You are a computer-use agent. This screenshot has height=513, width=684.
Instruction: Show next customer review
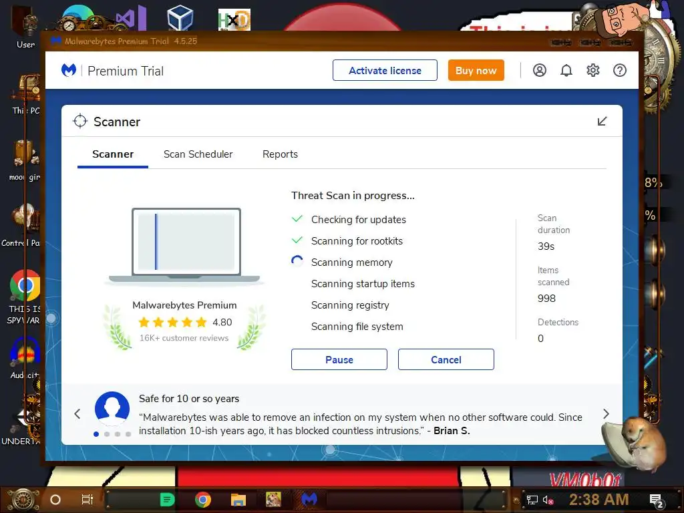[606, 414]
